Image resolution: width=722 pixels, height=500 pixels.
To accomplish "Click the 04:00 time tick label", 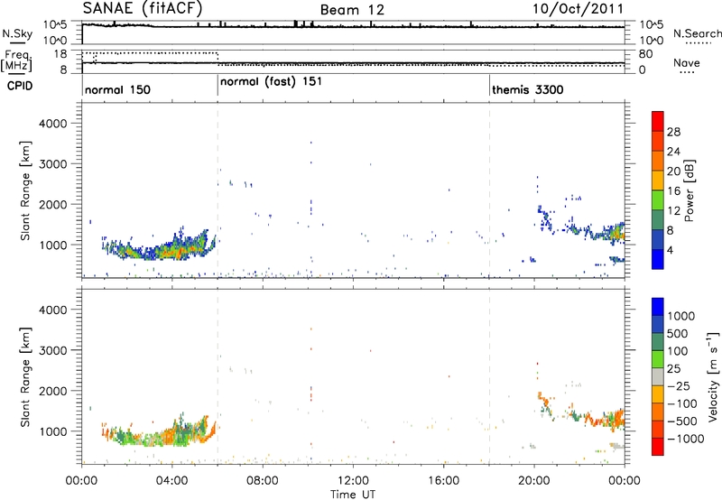I will [x=171, y=481].
